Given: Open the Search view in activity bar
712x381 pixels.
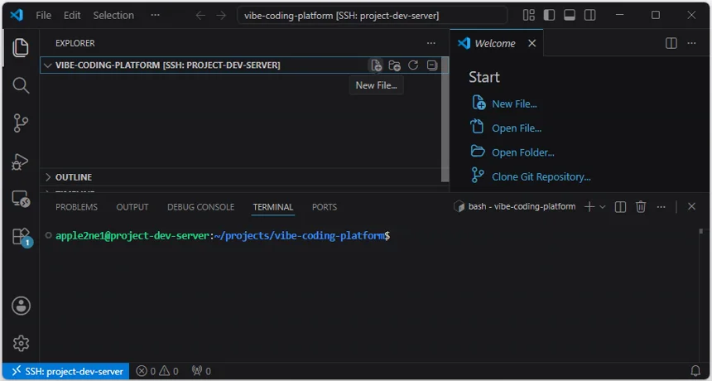Looking at the screenshot, I should (21, 85).
